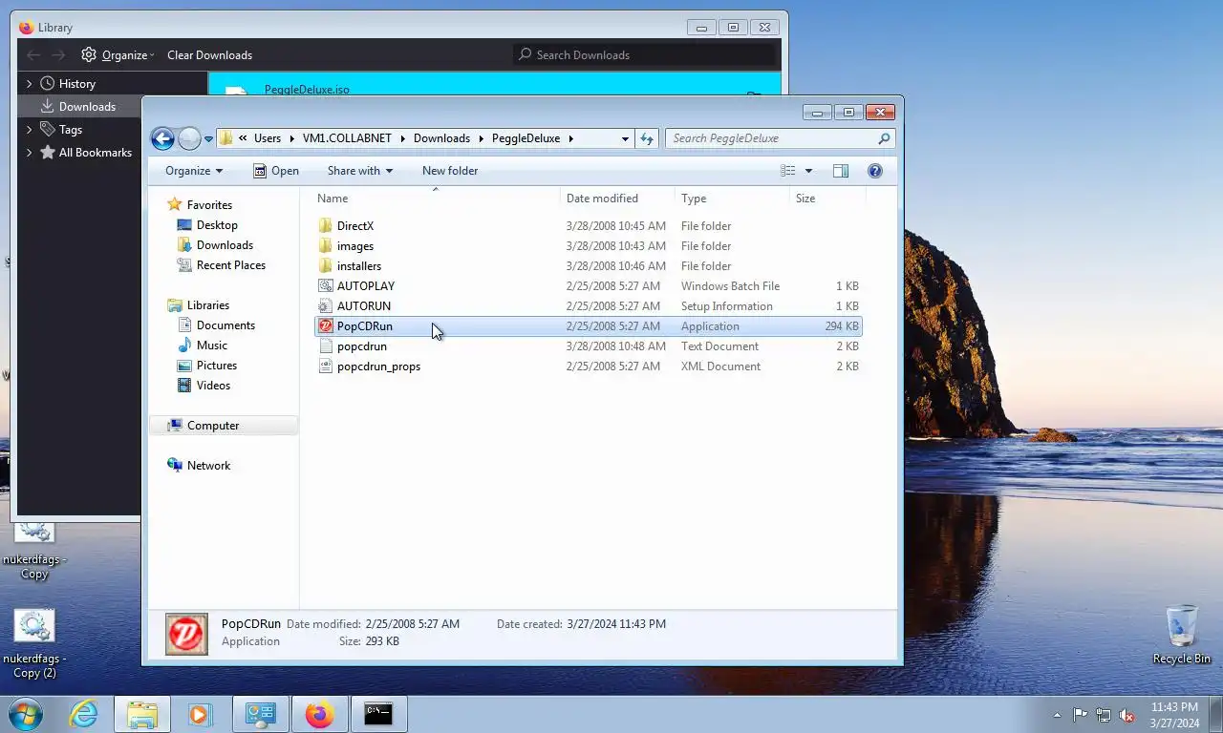Click Libraries in the navigation pane
This screenshot has width=1223, height=733.
pyautogui.click(x=207, y=305)
